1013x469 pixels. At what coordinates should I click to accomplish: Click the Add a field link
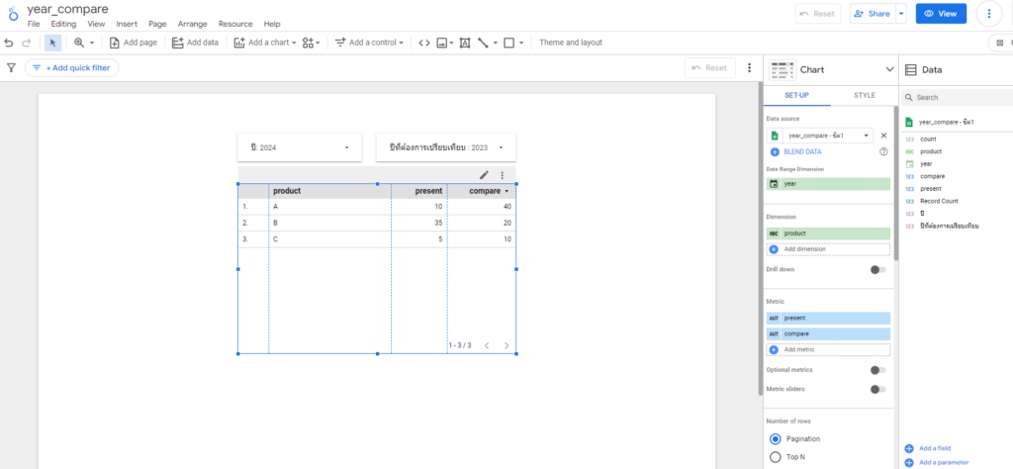pos(934,448)
